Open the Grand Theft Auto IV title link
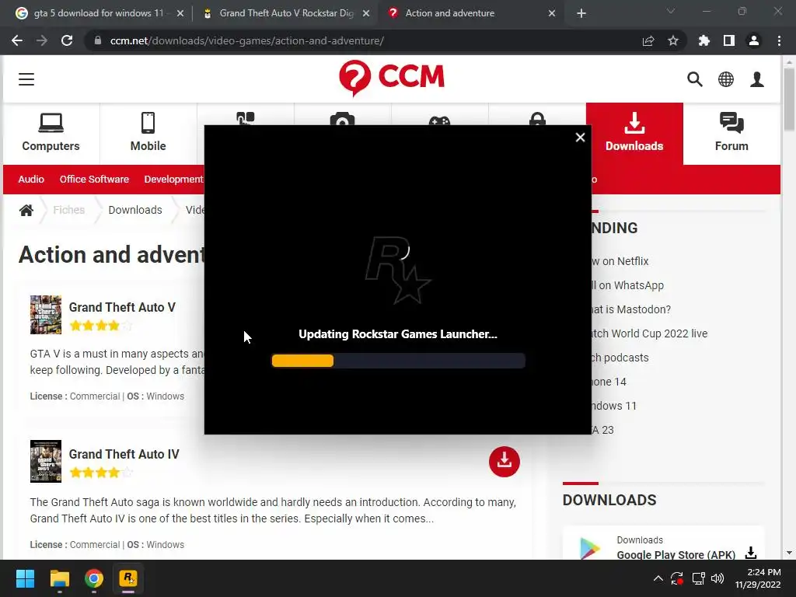 (124, 454)
